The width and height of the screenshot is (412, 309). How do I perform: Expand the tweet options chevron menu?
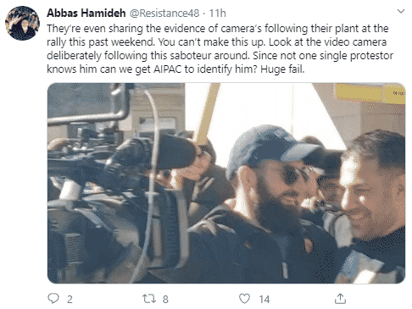coord(401,11)
